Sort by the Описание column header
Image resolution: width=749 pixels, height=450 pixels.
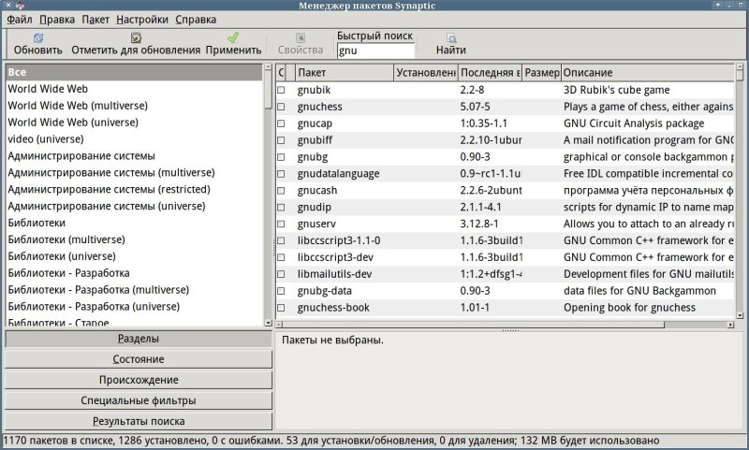point(647,73)
